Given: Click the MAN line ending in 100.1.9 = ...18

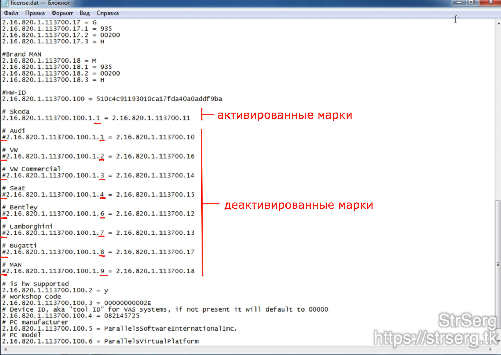Looking at the screenshot, I should (x=98, y=271).
